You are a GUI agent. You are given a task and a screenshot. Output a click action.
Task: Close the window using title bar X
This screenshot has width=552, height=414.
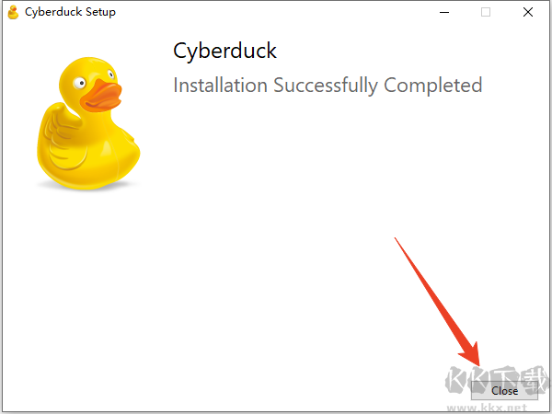click(x=527, y=13)
